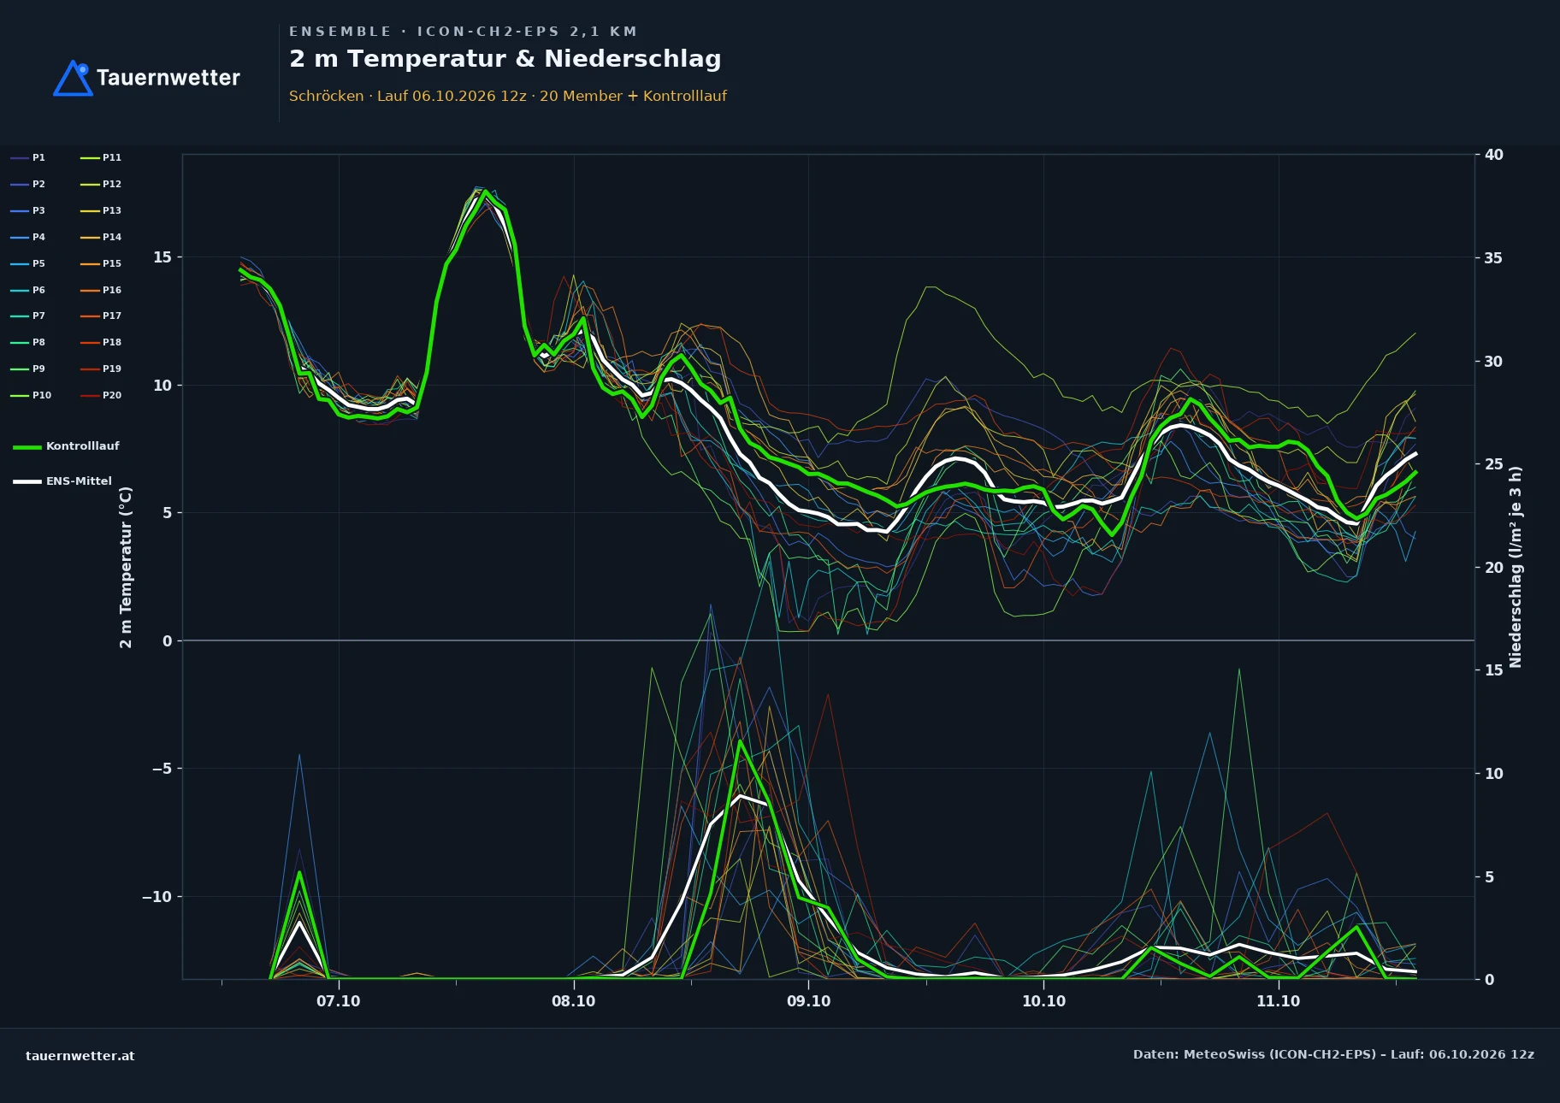The height and width of the screenshot is (1103, 1560).
Task: Click the P10 legend label
Action: click(x=31, y=395)
